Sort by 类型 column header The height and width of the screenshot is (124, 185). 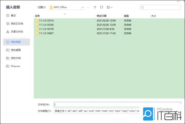(x=126, y=16)
